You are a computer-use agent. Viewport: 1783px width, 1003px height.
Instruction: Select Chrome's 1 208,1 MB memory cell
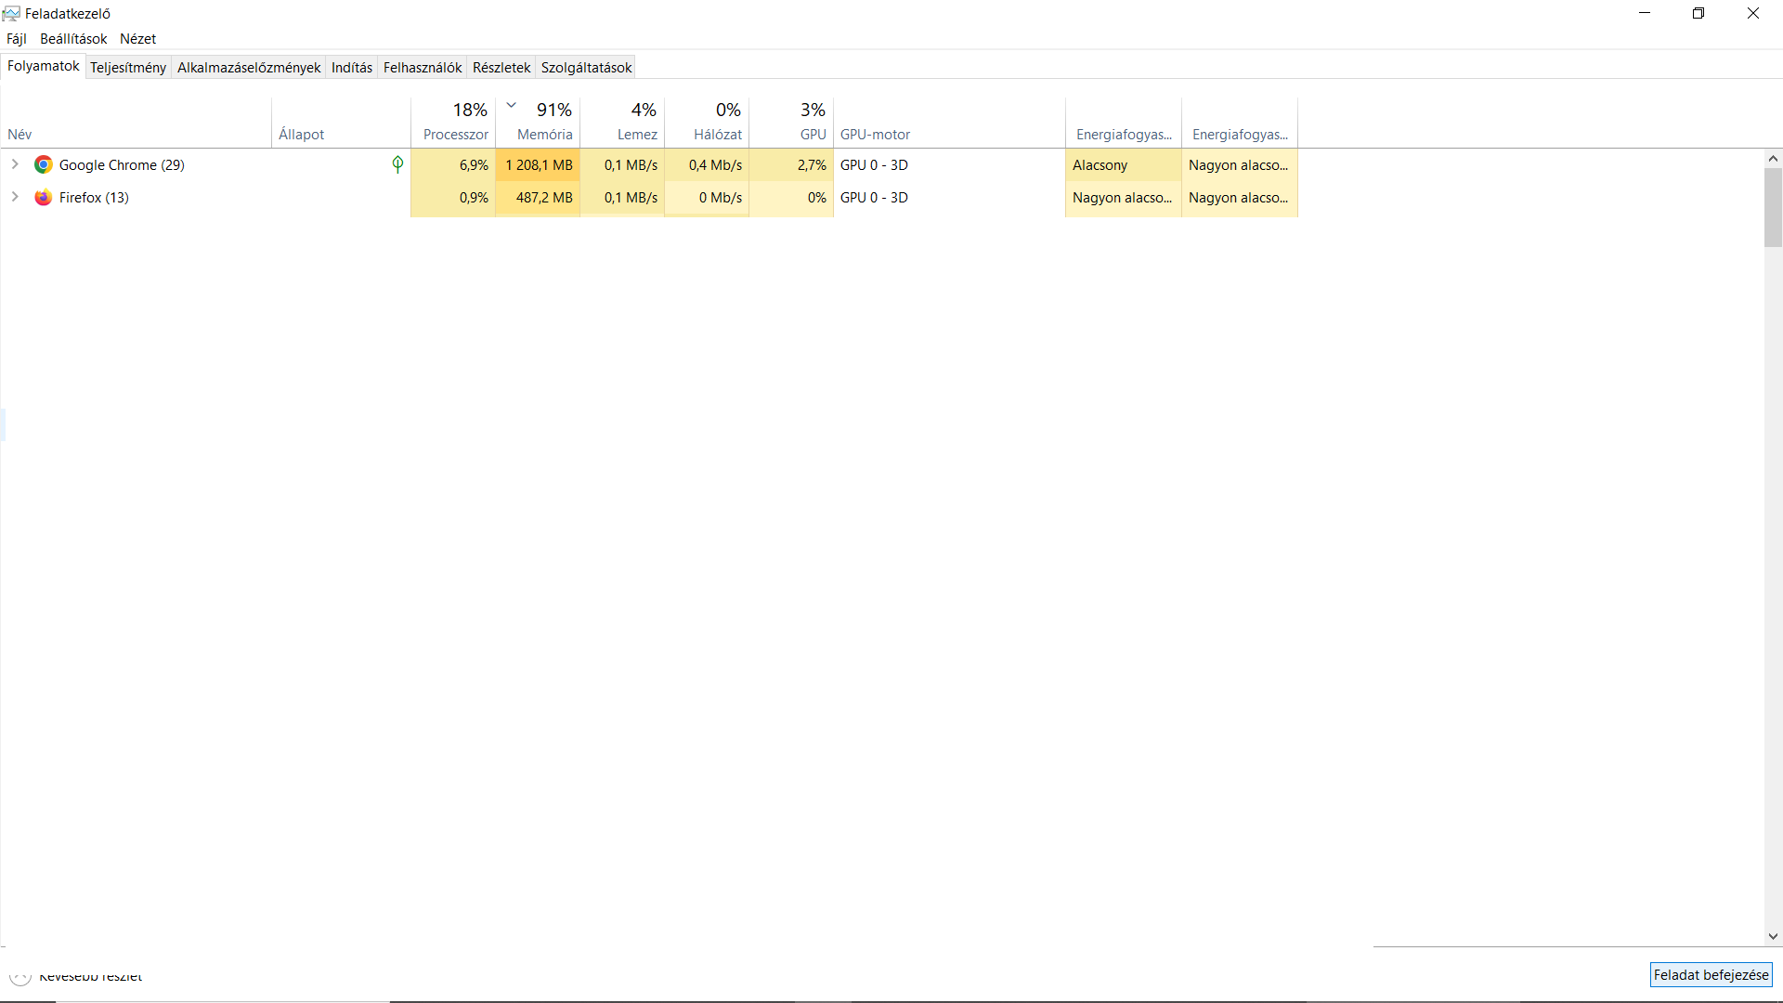pos(539,165)
